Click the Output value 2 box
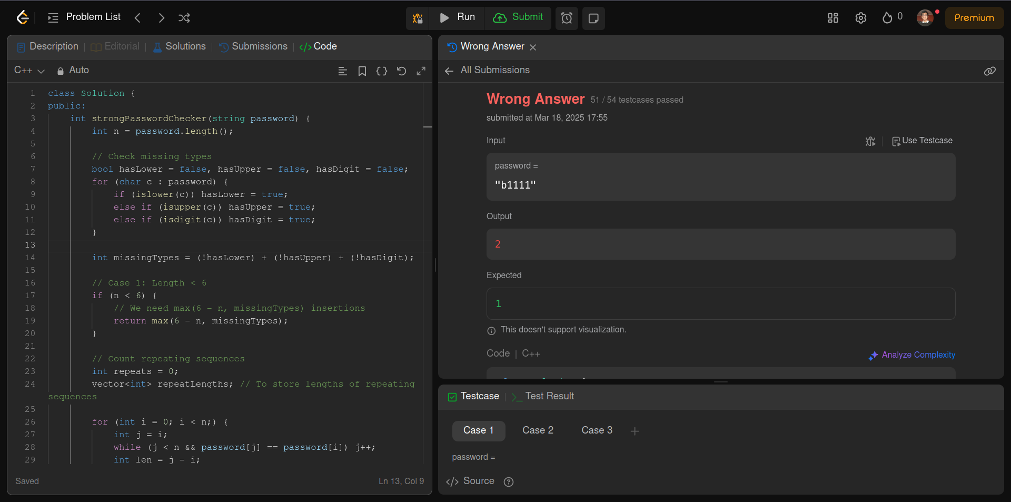The height and width of the screenshot is (502, 1011). click(721, 244)
